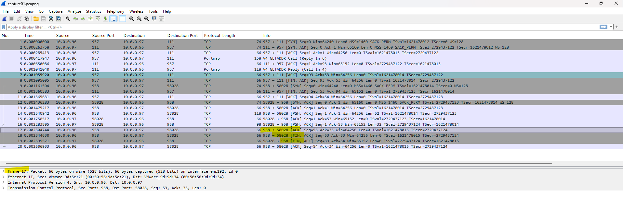
Task: Start capturing packets with shark fin icon
Action: point(5,19)
